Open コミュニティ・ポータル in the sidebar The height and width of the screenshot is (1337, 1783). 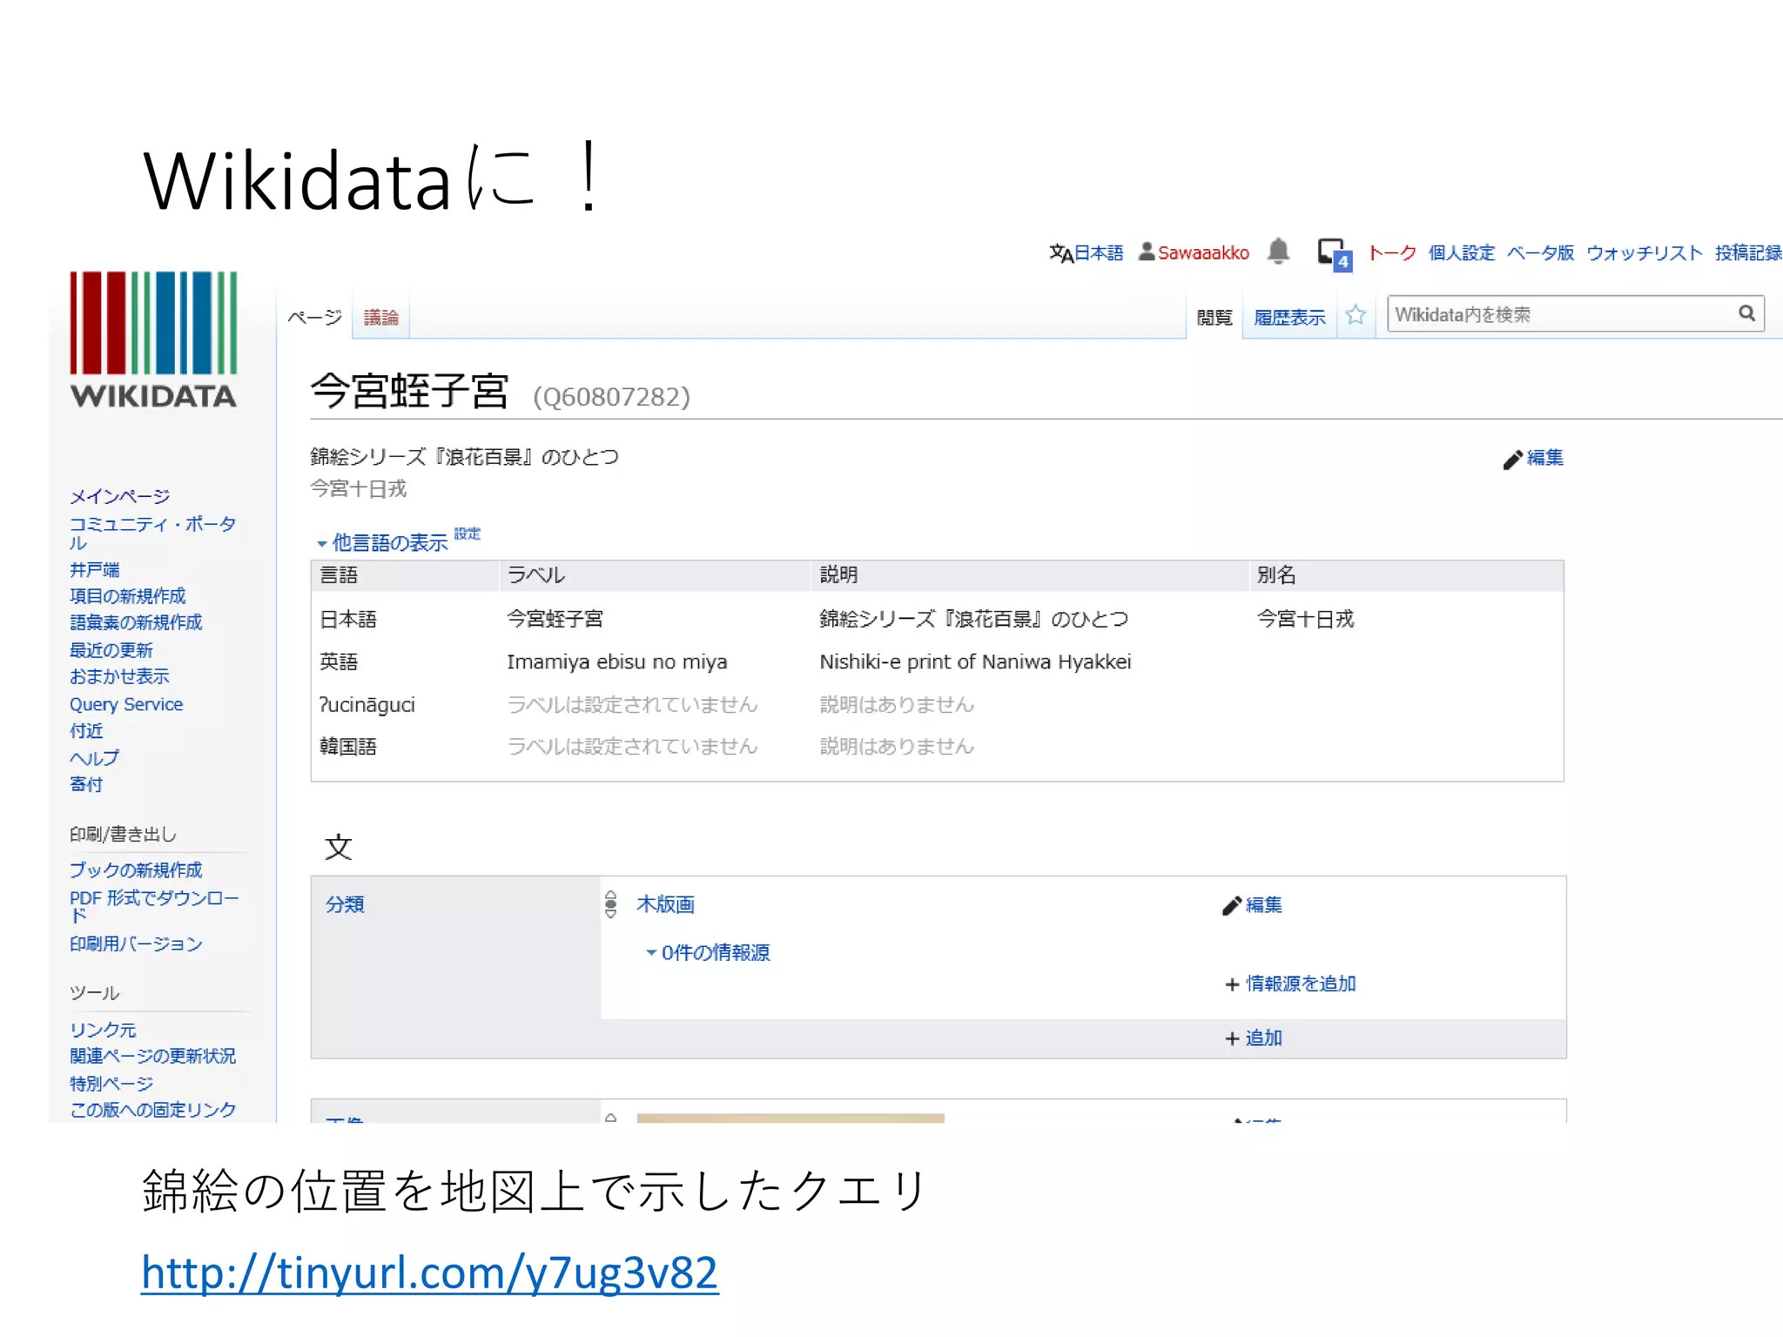(x=153, y=533)
